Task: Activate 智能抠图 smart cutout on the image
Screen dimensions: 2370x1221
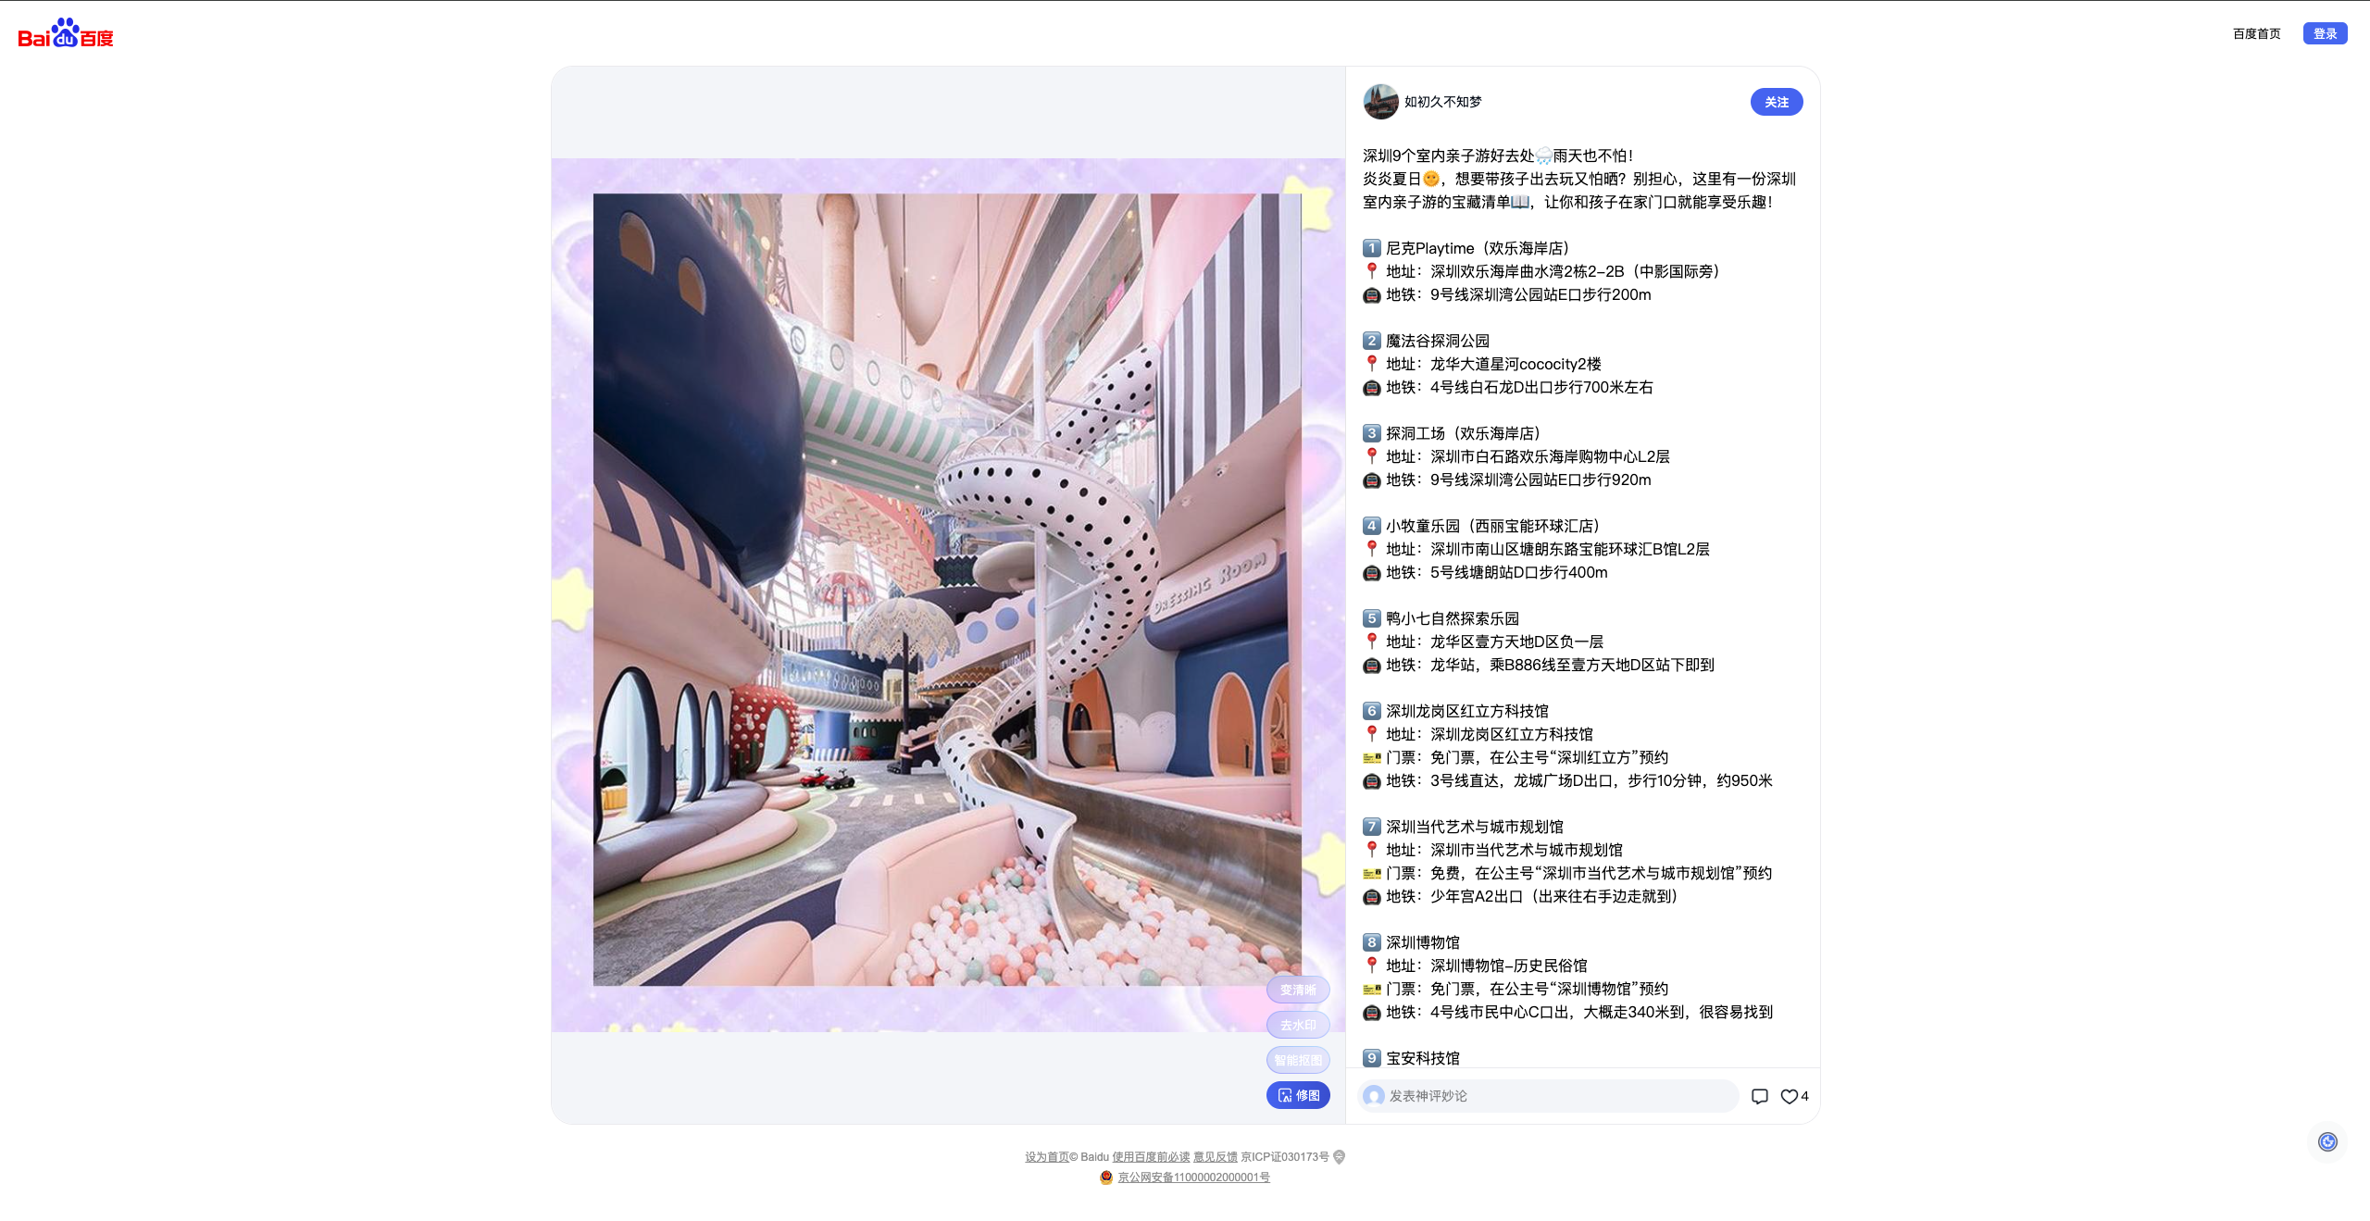Action: [1298, 1060]
